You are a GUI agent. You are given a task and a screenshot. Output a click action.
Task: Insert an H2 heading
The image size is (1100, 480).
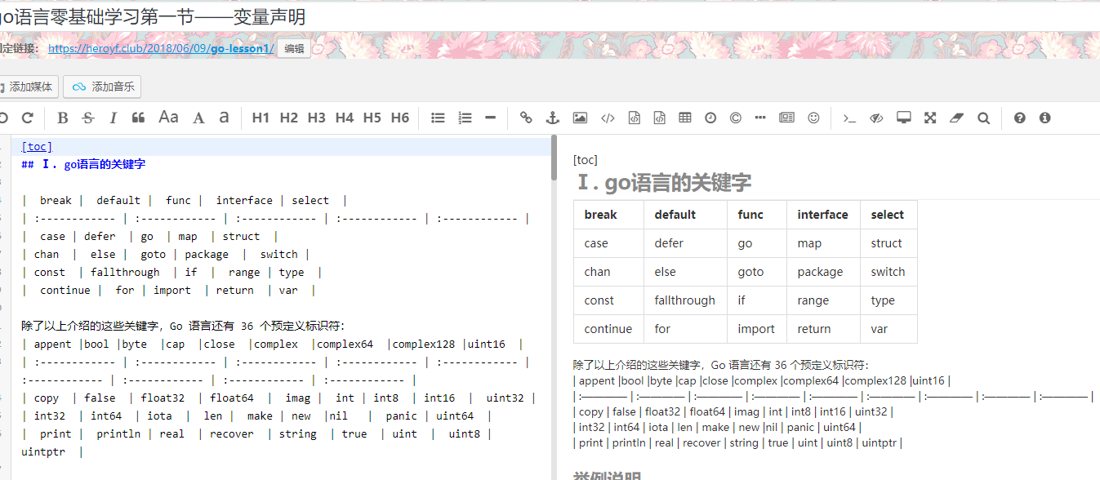[288, 118]
